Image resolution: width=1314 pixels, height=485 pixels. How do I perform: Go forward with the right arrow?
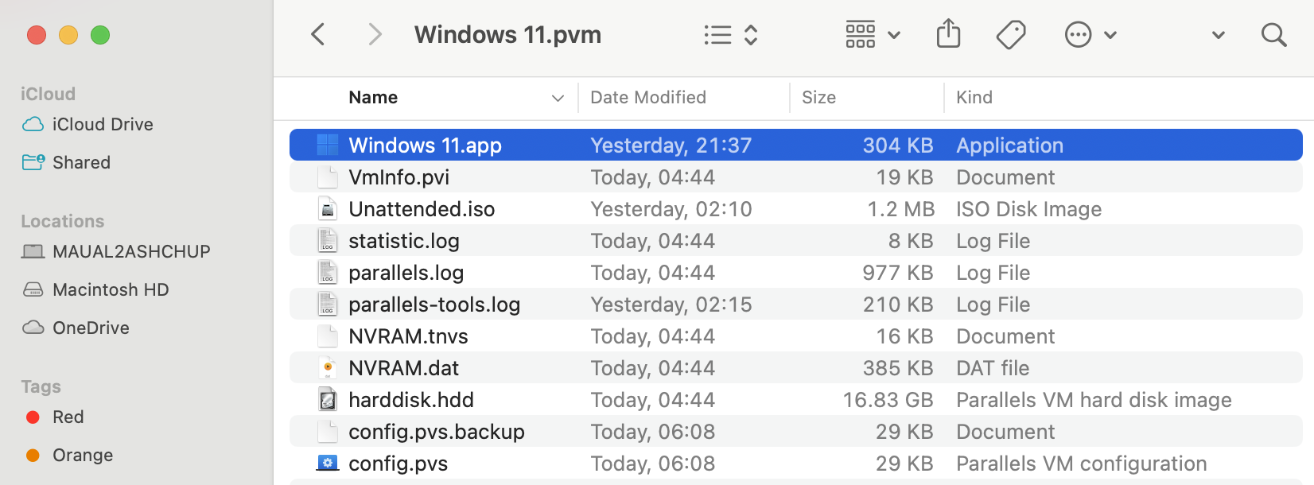[375, 34]
